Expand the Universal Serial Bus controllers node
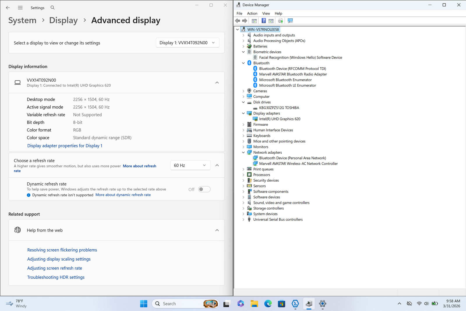Viewport: 466px width, 311px height. [x=243, y=219]
